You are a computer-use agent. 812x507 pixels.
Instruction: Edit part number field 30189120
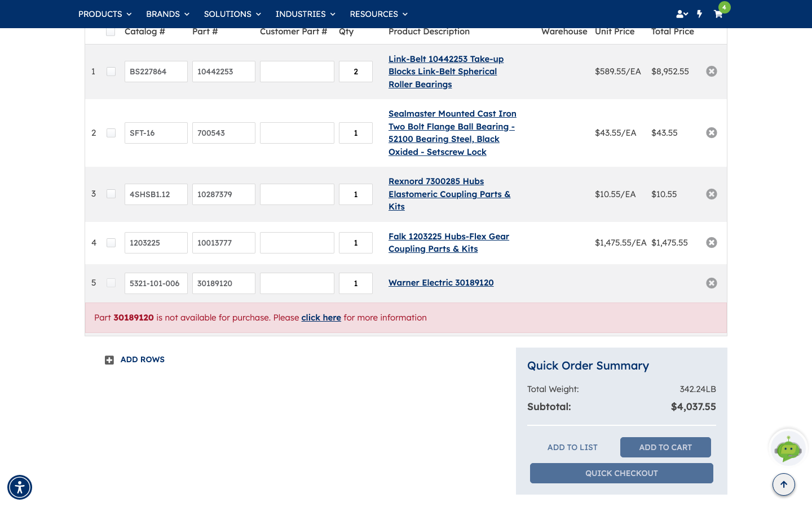[x=224, y=283]
